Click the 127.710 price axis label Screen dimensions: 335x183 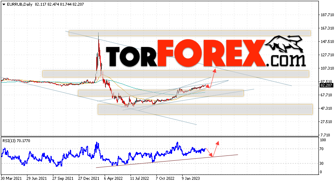[327, 55]
